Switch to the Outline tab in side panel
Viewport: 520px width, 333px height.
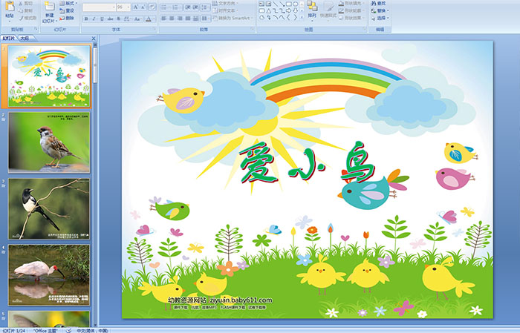coord(25,36)
